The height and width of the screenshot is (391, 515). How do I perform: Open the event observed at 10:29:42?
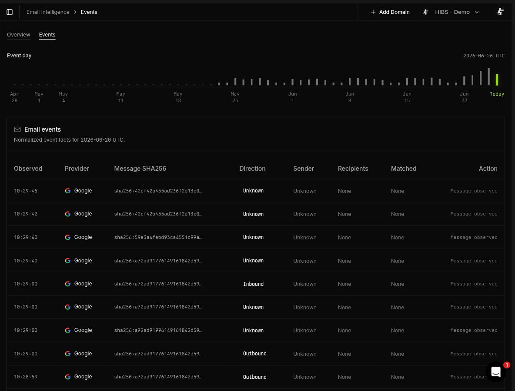click(255, 214)
